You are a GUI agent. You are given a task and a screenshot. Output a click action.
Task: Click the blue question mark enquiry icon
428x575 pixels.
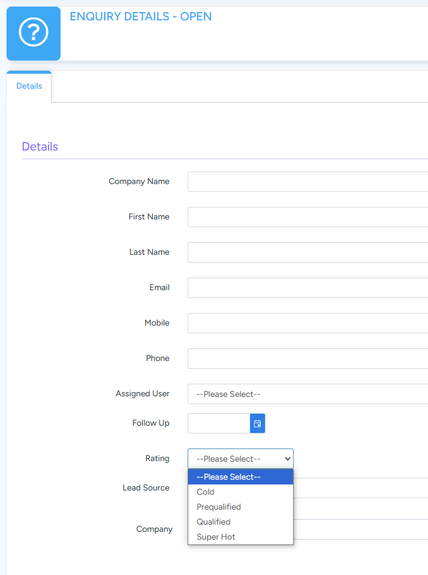click(x=34, y=34)
